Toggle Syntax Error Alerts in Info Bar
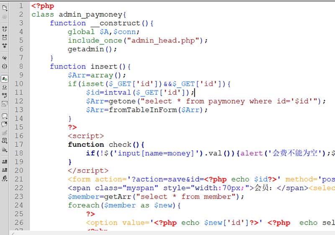 [5, 104]
